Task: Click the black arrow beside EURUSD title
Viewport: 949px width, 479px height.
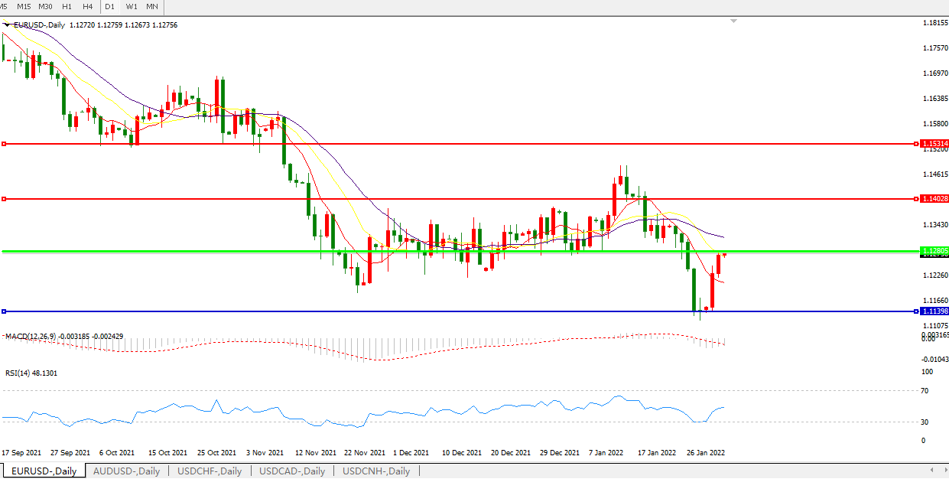Action: click(8, 24)
